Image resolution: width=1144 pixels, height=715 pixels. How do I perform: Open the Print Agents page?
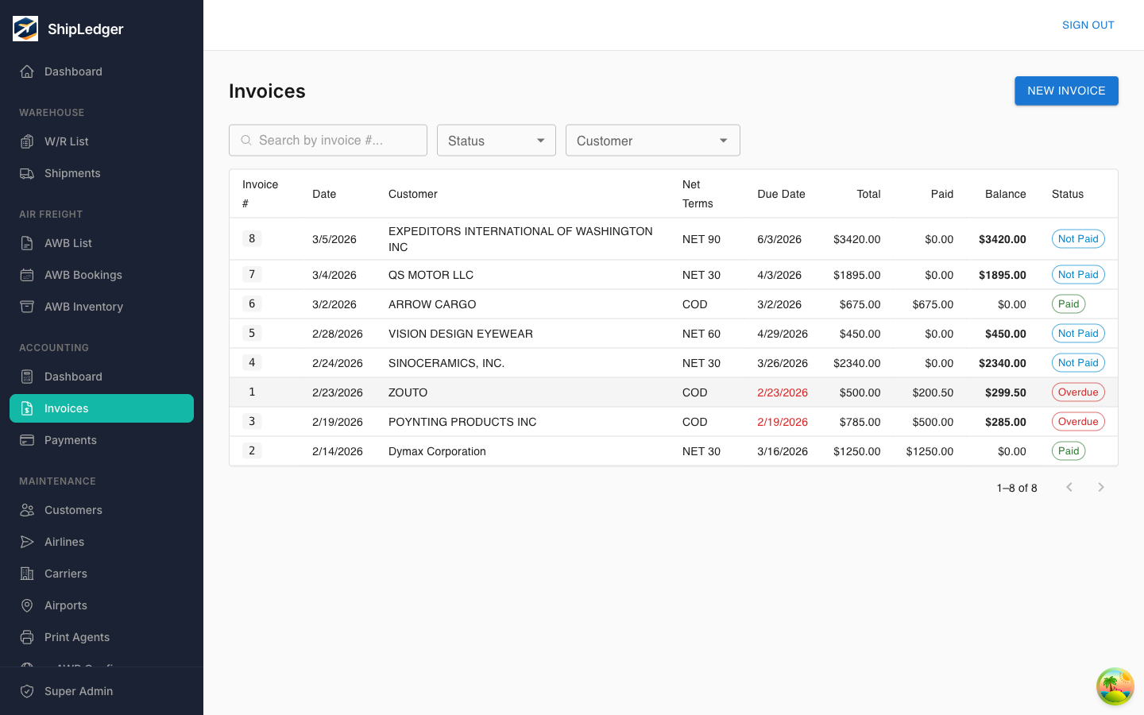pos(102,637)
